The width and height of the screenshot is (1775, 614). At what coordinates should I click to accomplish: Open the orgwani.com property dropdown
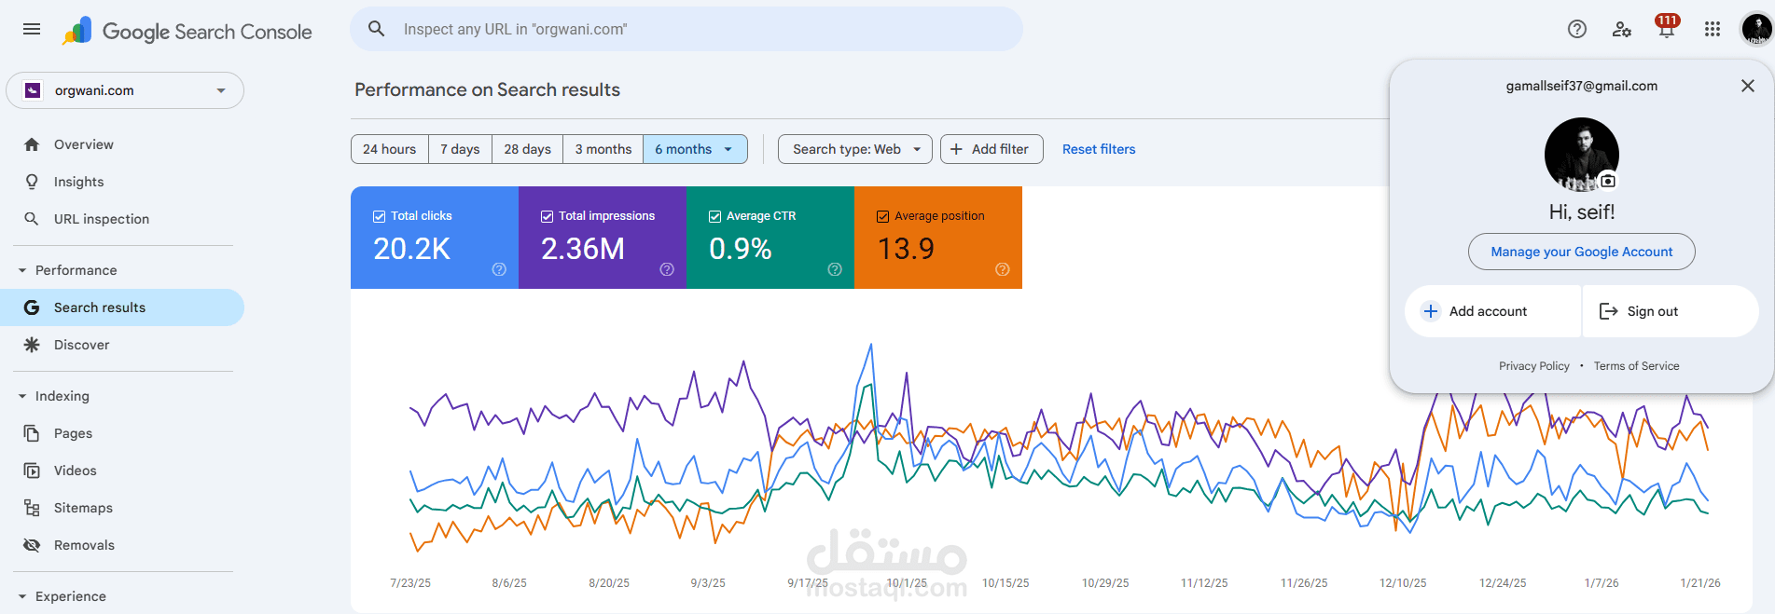pos(125,90)
